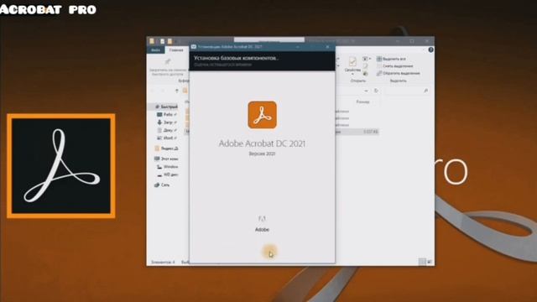This screenshot has height=302, width=537.
Task: Click the selected file's size cell in Explorer
Action: (x=370, y=132)
